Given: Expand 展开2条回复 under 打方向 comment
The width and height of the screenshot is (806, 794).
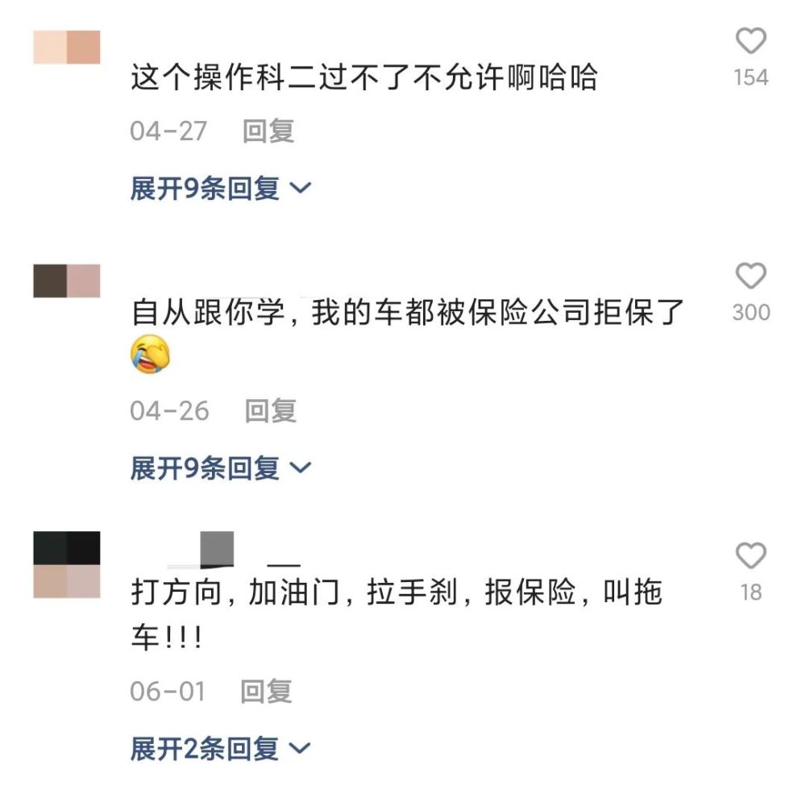Looking at the screenshot, I should point(221,748).
